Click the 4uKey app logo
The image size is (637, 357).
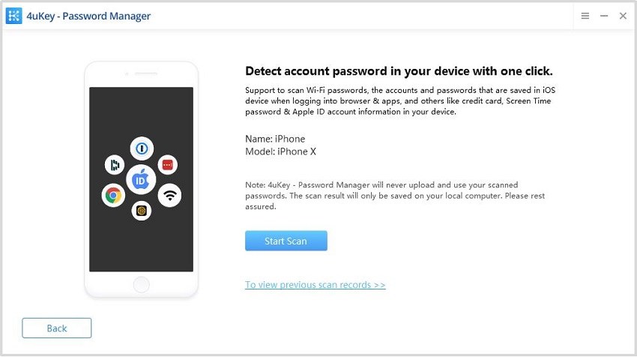(14, 16)
